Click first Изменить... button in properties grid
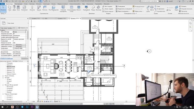The image size is (194, 109). pos(19,45)
